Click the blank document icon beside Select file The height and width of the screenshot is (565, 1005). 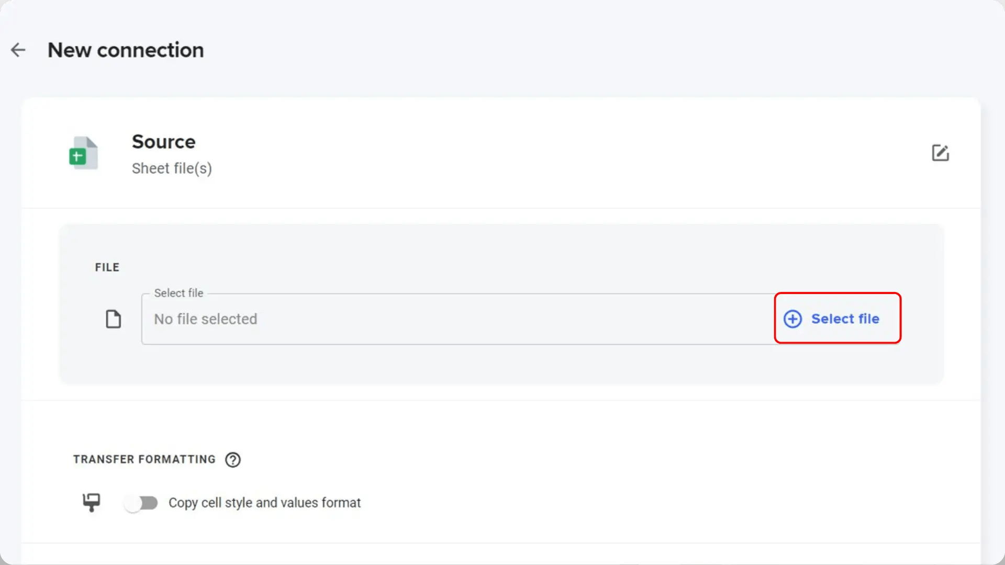point(113,319)
